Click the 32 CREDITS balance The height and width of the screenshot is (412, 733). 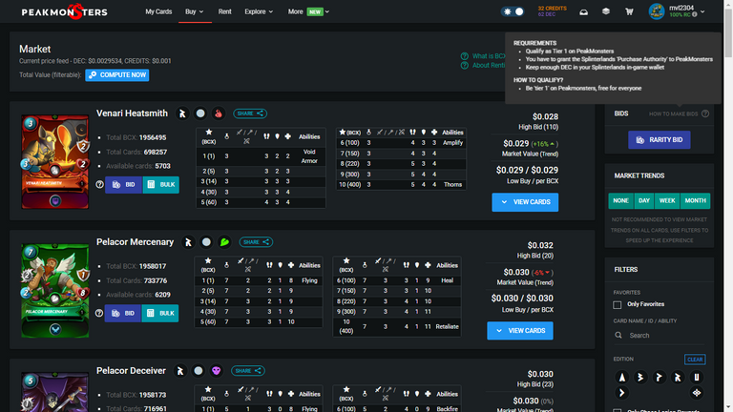(552, 9)
